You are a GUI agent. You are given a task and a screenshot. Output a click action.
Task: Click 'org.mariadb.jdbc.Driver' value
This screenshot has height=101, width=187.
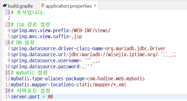point(136,48)
